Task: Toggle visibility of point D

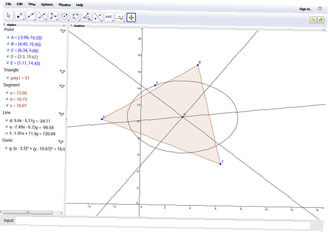Action: click(x=7, y=57)
